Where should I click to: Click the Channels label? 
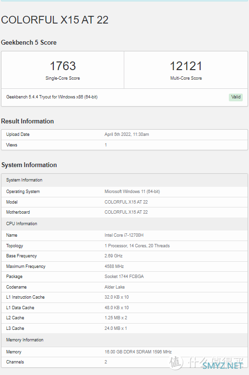15,362
